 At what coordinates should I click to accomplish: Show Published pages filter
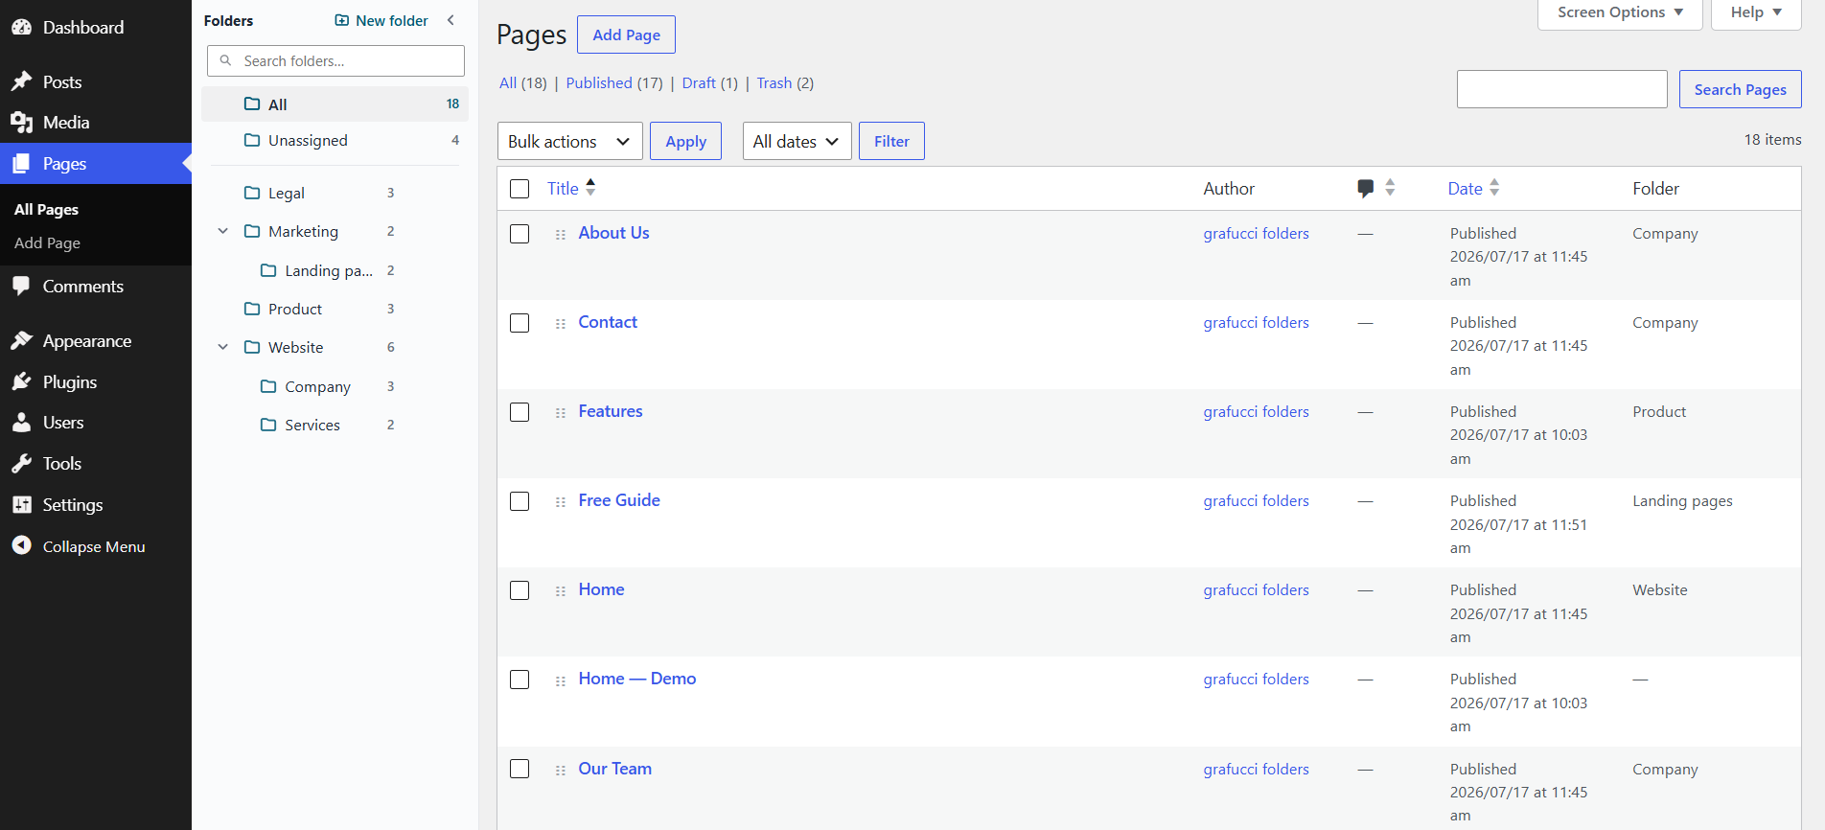click(599, 83)
